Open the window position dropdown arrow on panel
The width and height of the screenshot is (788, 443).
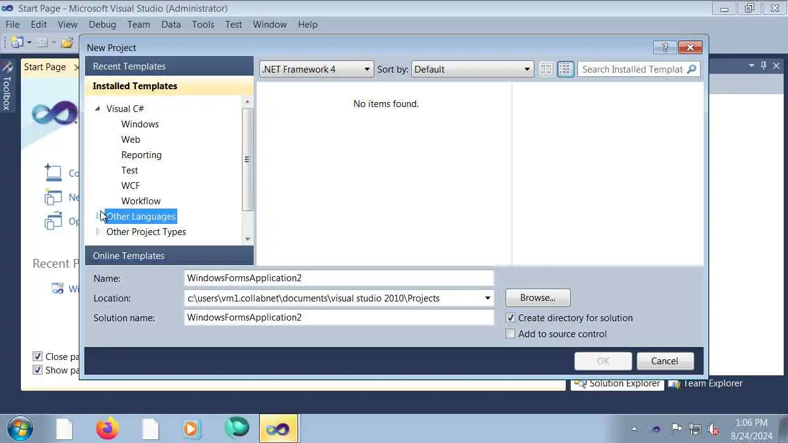pos(752,66)
